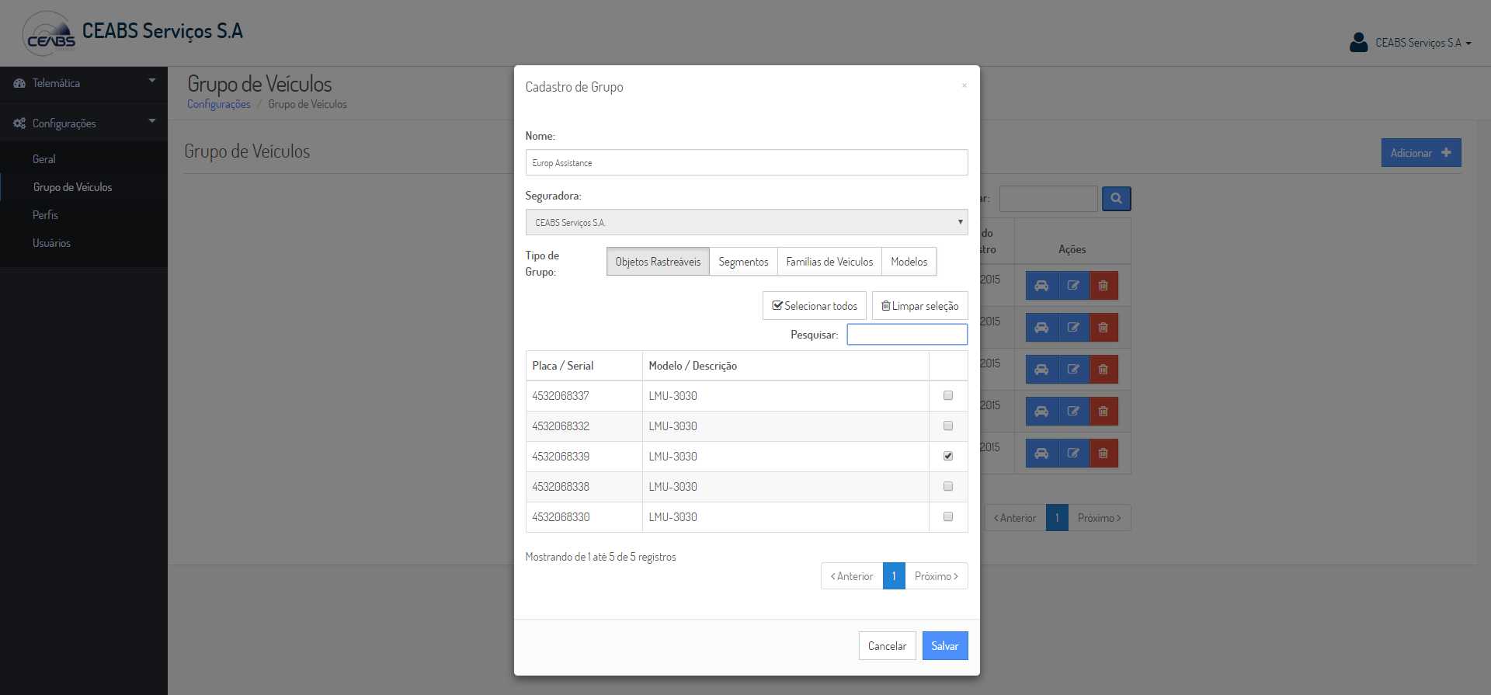Click the trash icon in fourth background table row
This screenshot has height=695, width=1491.
click(1103, 412)
